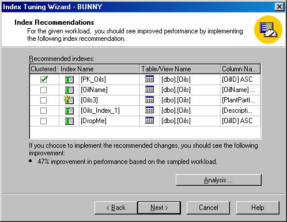Click [dbo].[Oils] in the [Oils3] row

coord(176,100)
